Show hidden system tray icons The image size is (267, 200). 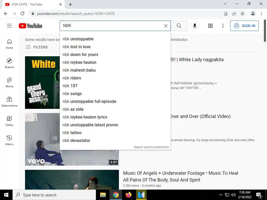[x=221, y=195]
